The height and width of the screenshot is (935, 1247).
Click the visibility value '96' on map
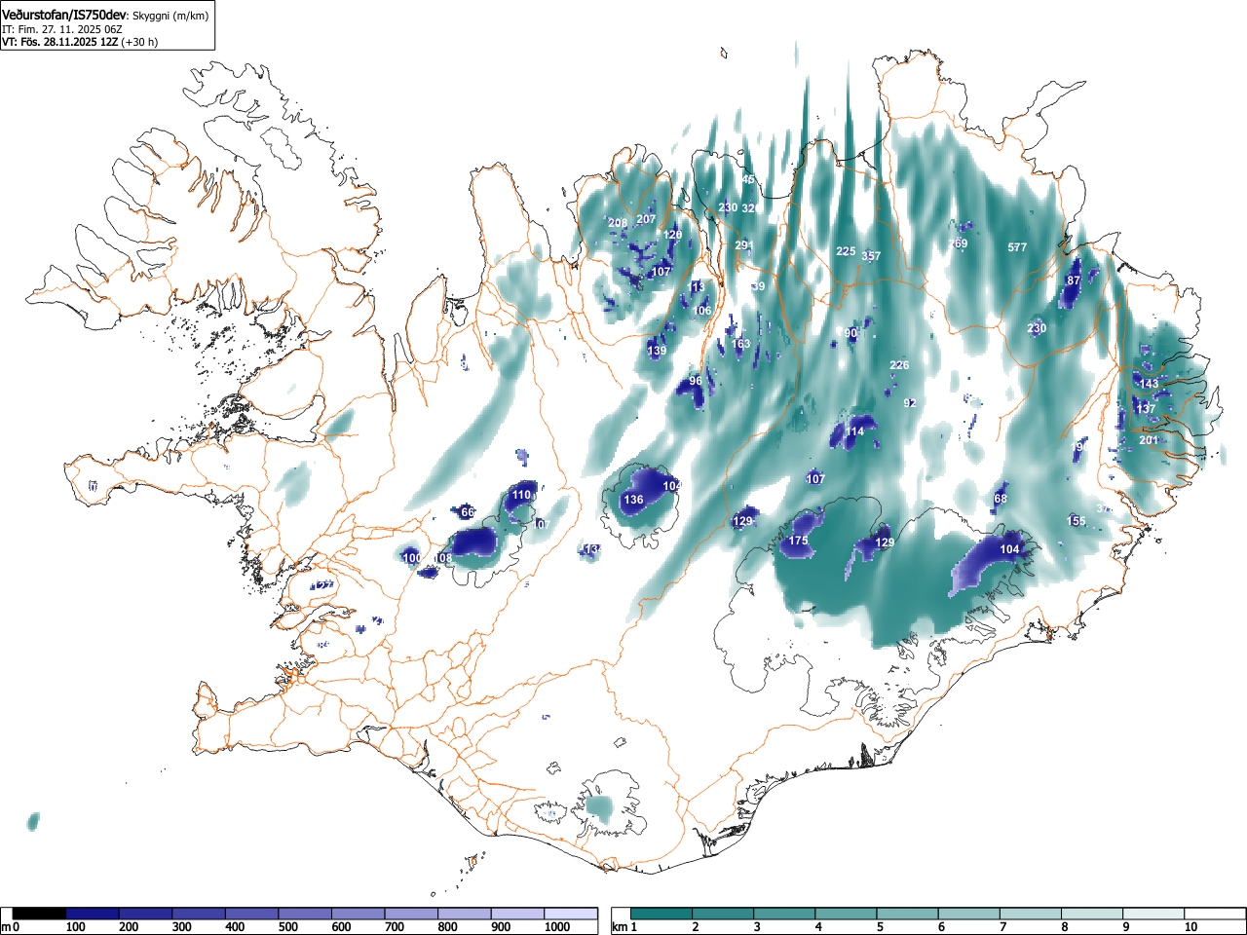pyautogui.click(x=696, y=381)
